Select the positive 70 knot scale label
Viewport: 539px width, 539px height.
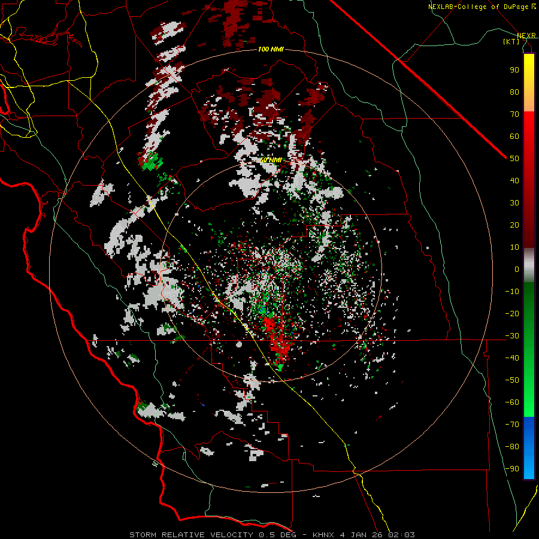point(514,114)
